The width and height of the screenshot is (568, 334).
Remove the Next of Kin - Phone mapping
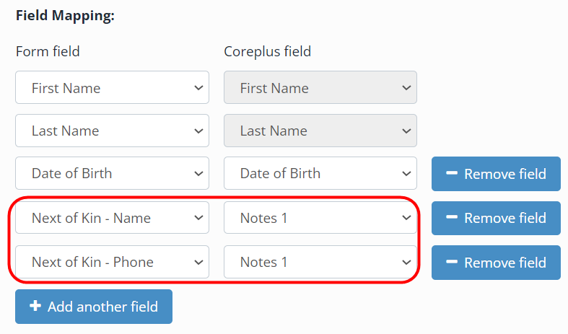pos(496,263)
